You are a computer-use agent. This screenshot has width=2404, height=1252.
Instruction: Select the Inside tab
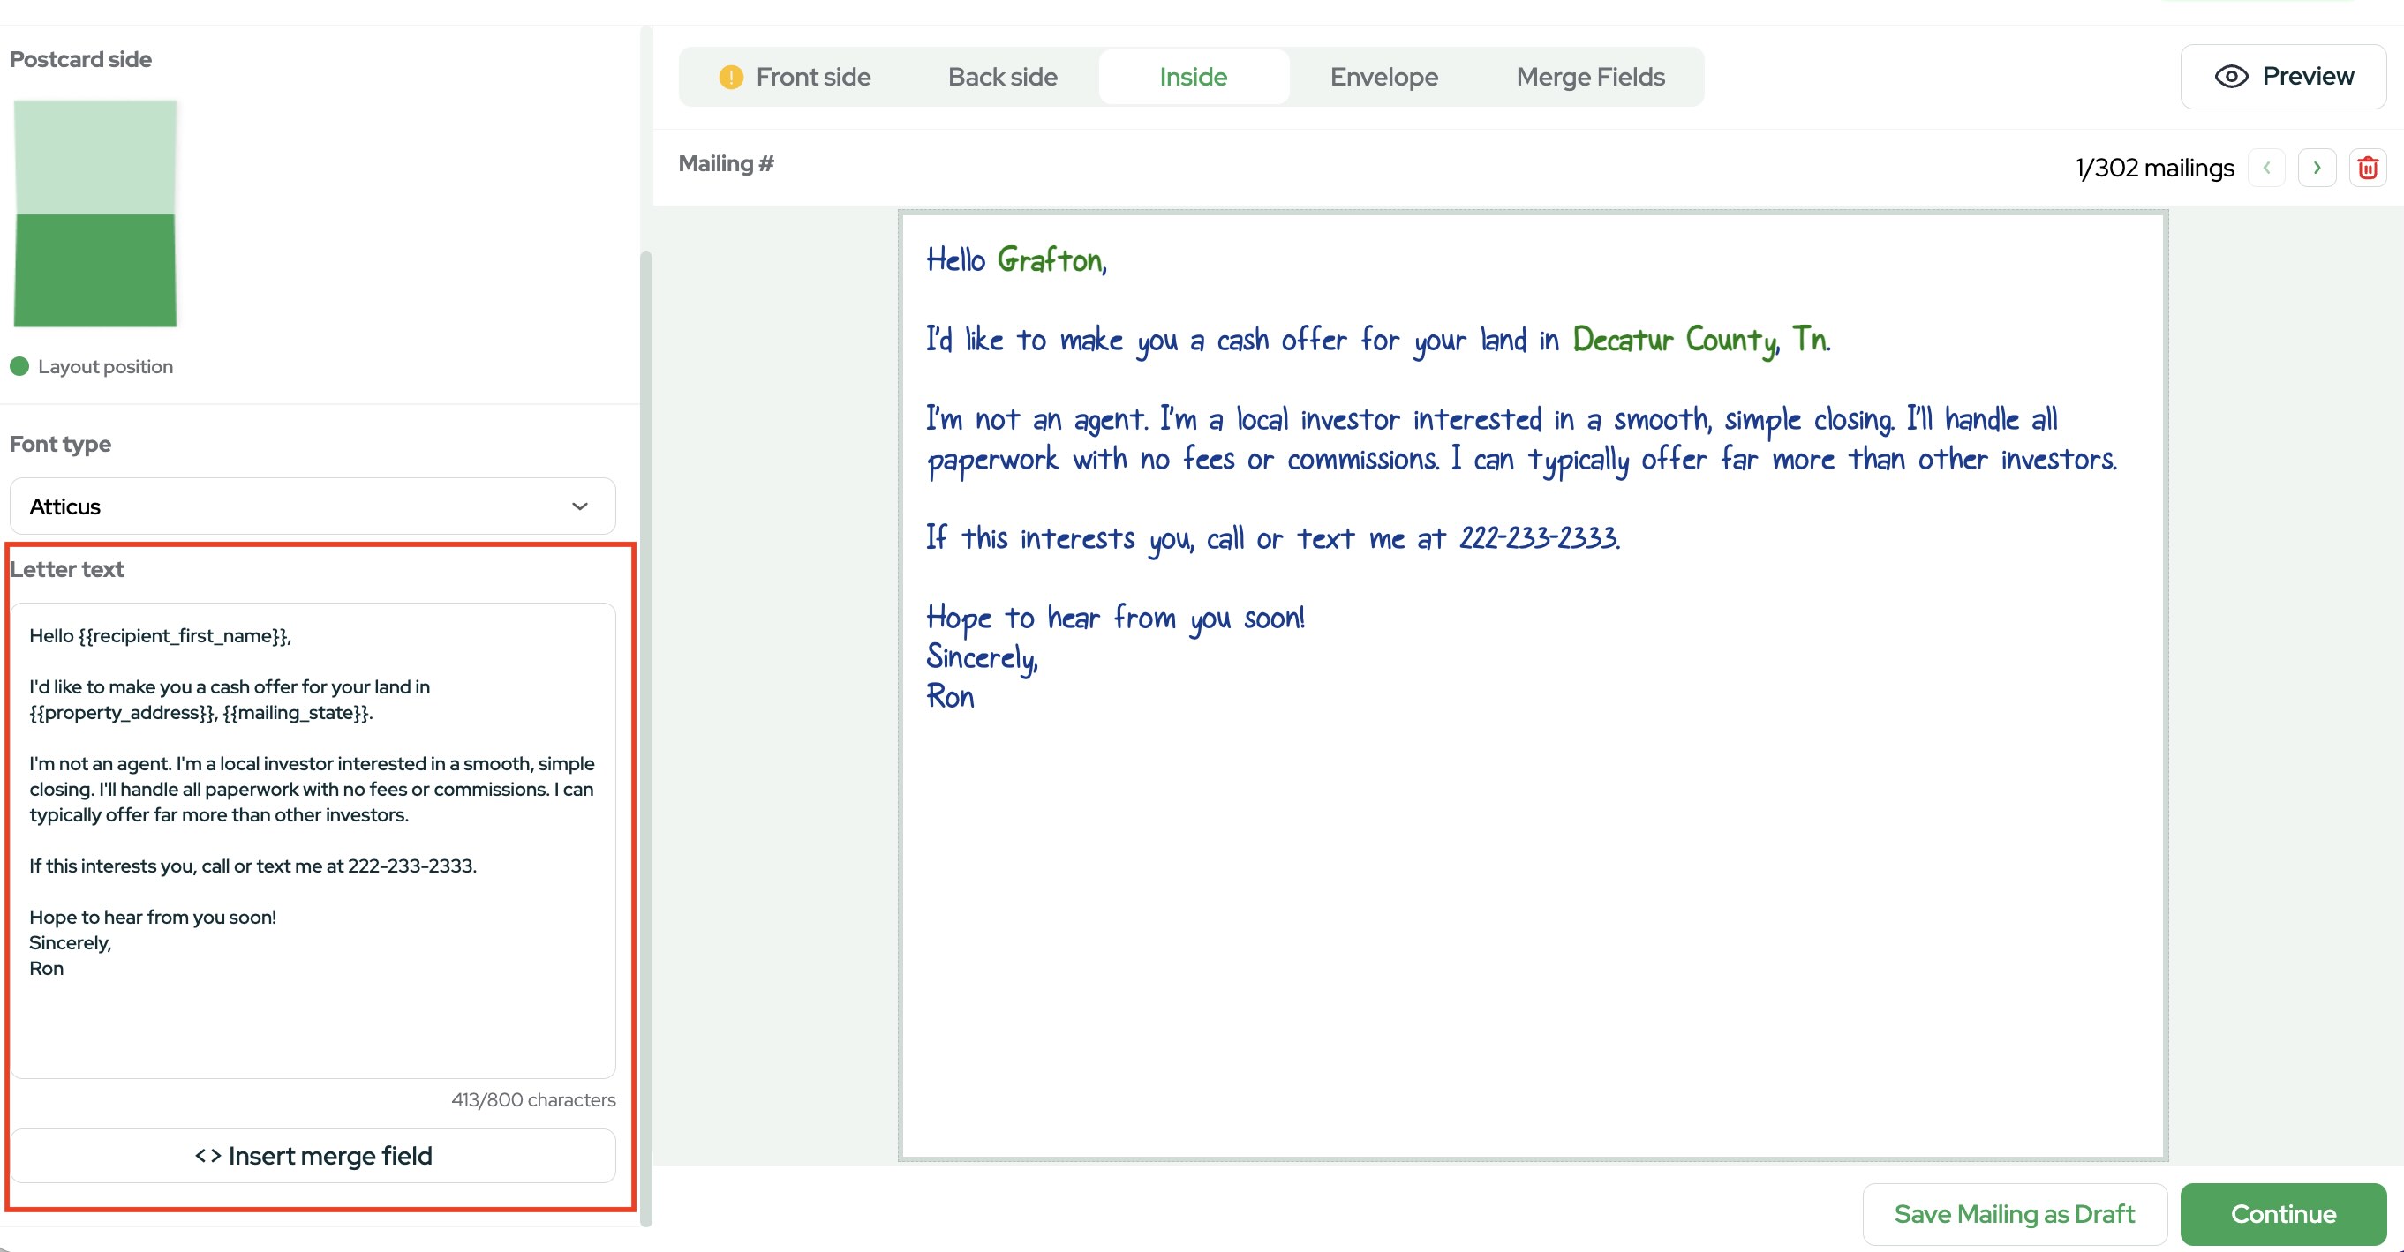click(1193, 77)
